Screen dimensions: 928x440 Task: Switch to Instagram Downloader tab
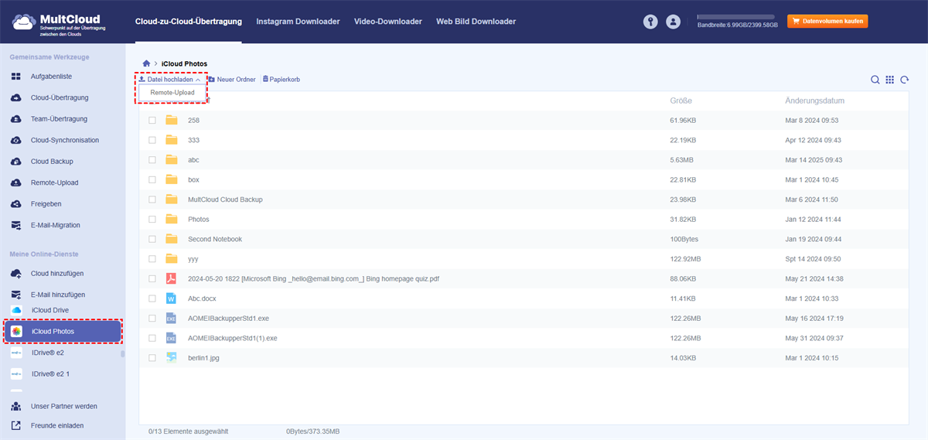point(298,22)
